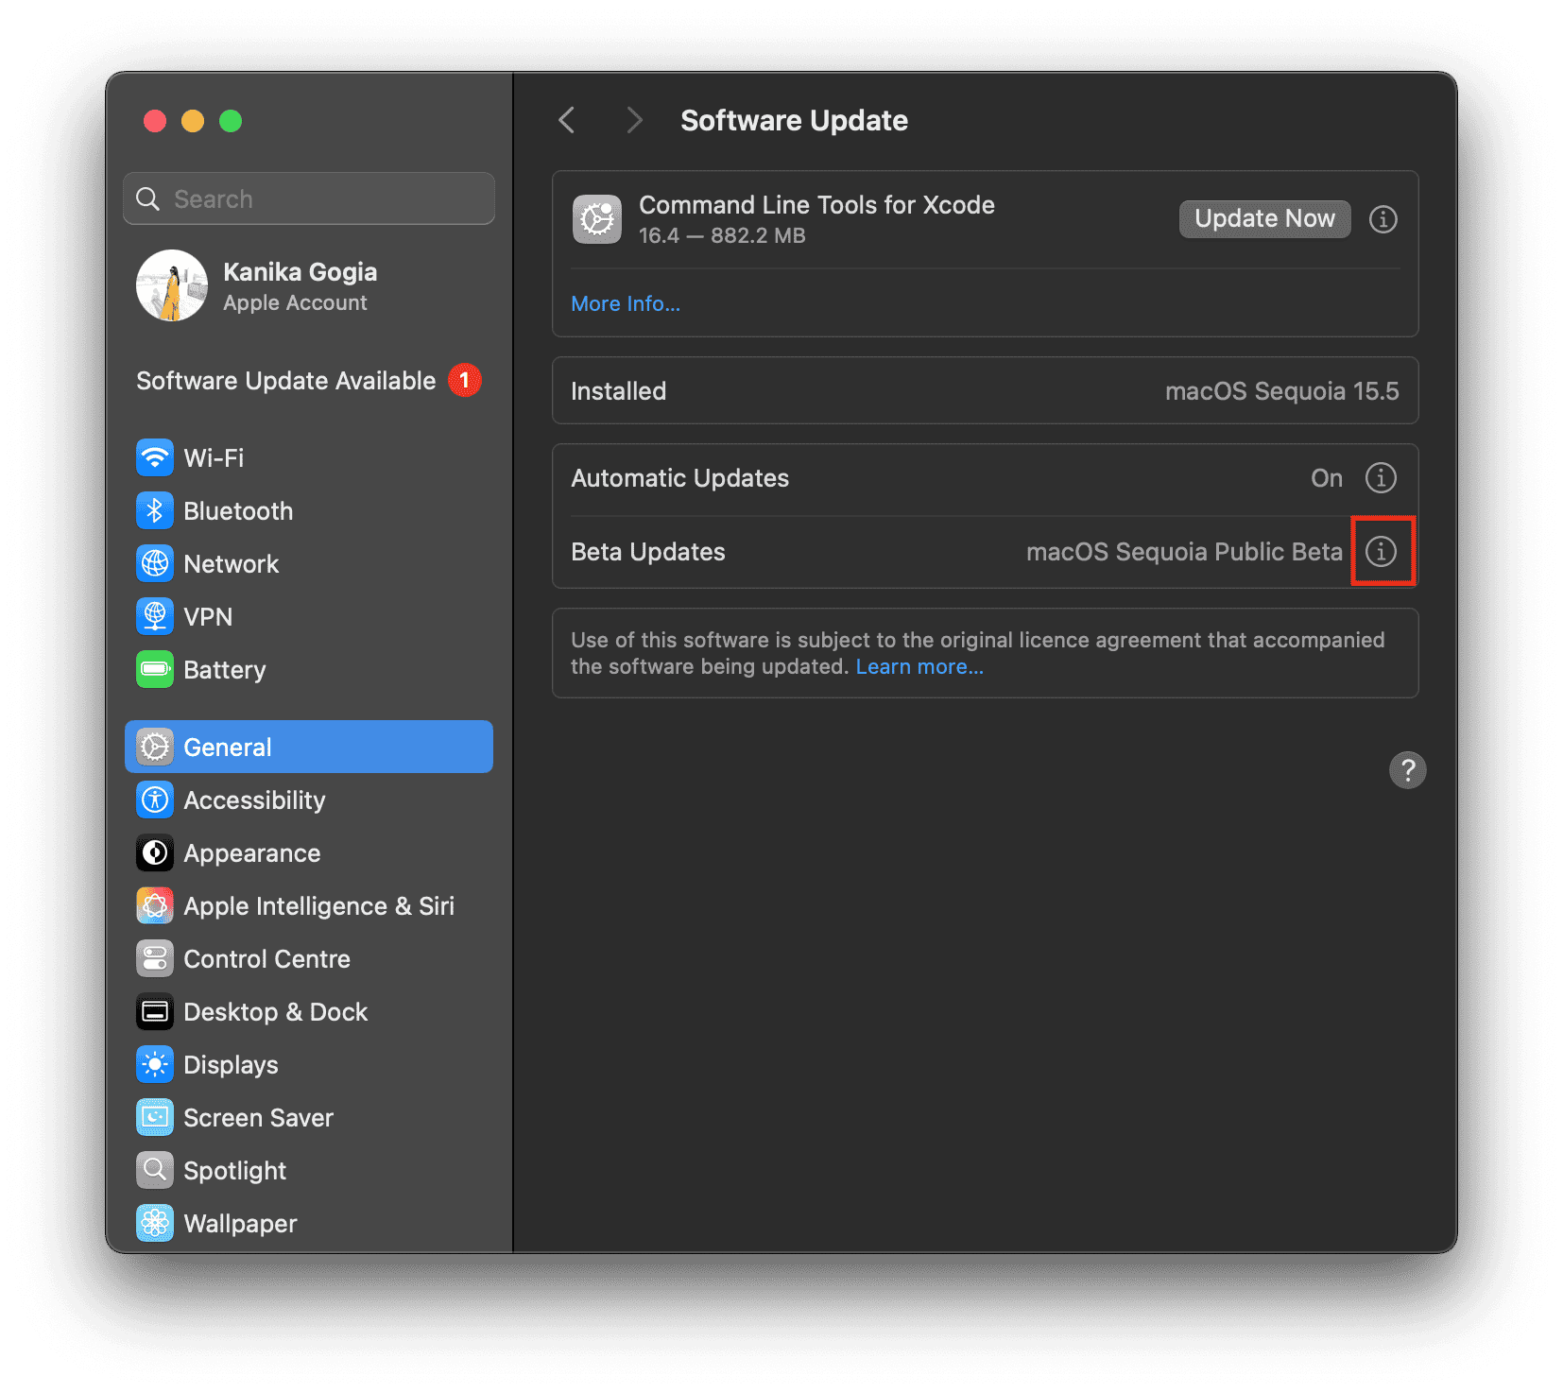The image size is (1563, 1393).
Task: Select Accessibility sidebar item
Action: (308, 800)
